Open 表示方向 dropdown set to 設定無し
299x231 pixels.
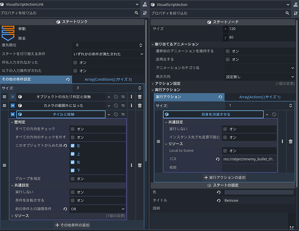(x=260, y=77)
